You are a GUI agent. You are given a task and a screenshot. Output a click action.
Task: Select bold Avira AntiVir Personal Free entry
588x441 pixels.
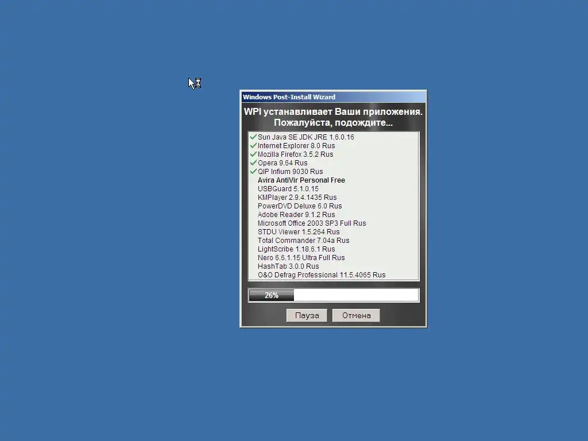(301, 180)
